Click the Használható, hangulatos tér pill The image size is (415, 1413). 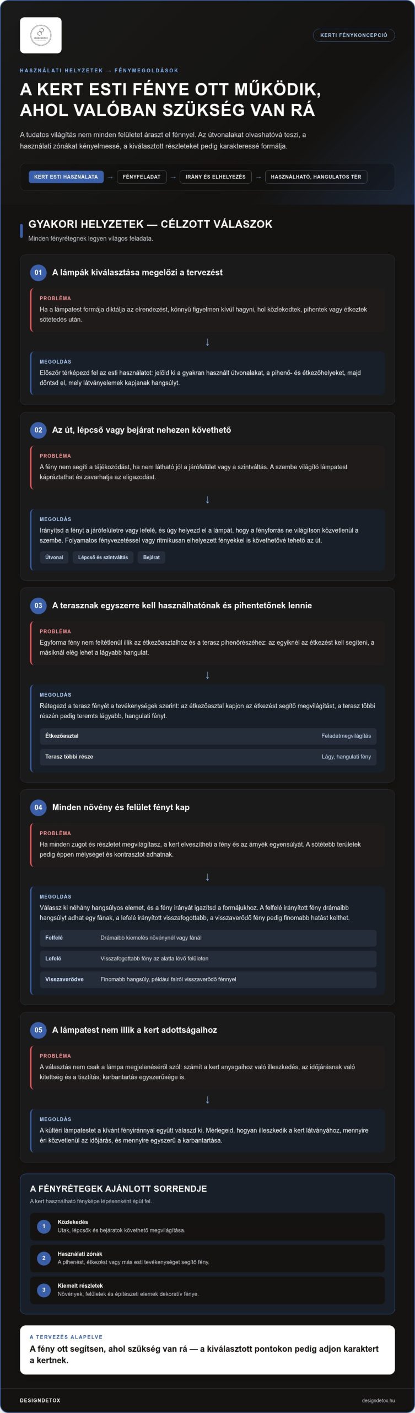click(x=316, y=177)
